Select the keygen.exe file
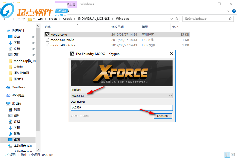Image resolution: width=237 pixels, height=158 pixels. point(117,34)
